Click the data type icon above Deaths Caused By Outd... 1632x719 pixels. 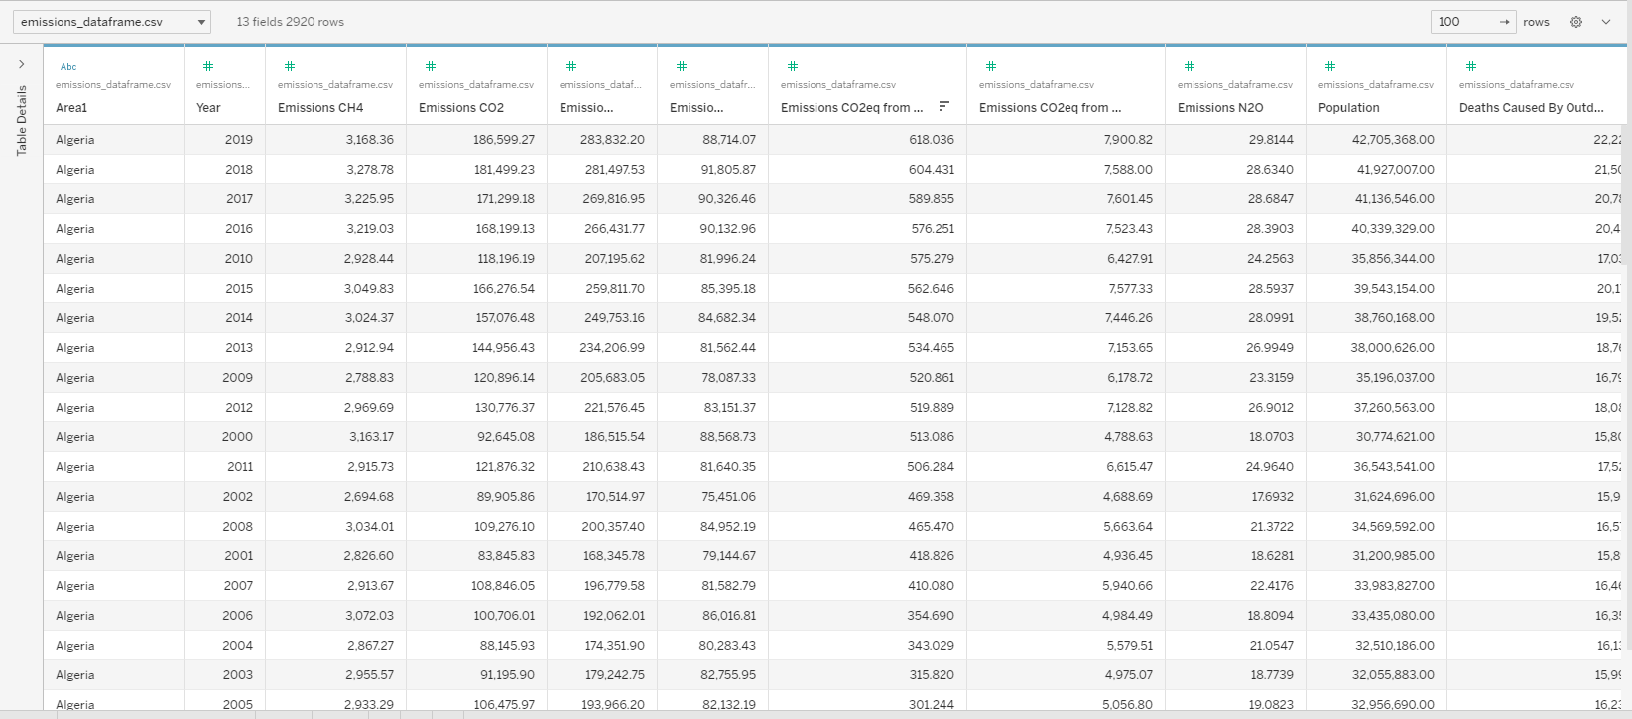[1471, 66]
